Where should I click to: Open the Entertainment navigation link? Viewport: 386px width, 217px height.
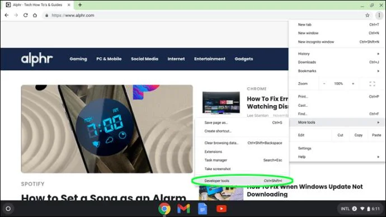coord(210,59)
